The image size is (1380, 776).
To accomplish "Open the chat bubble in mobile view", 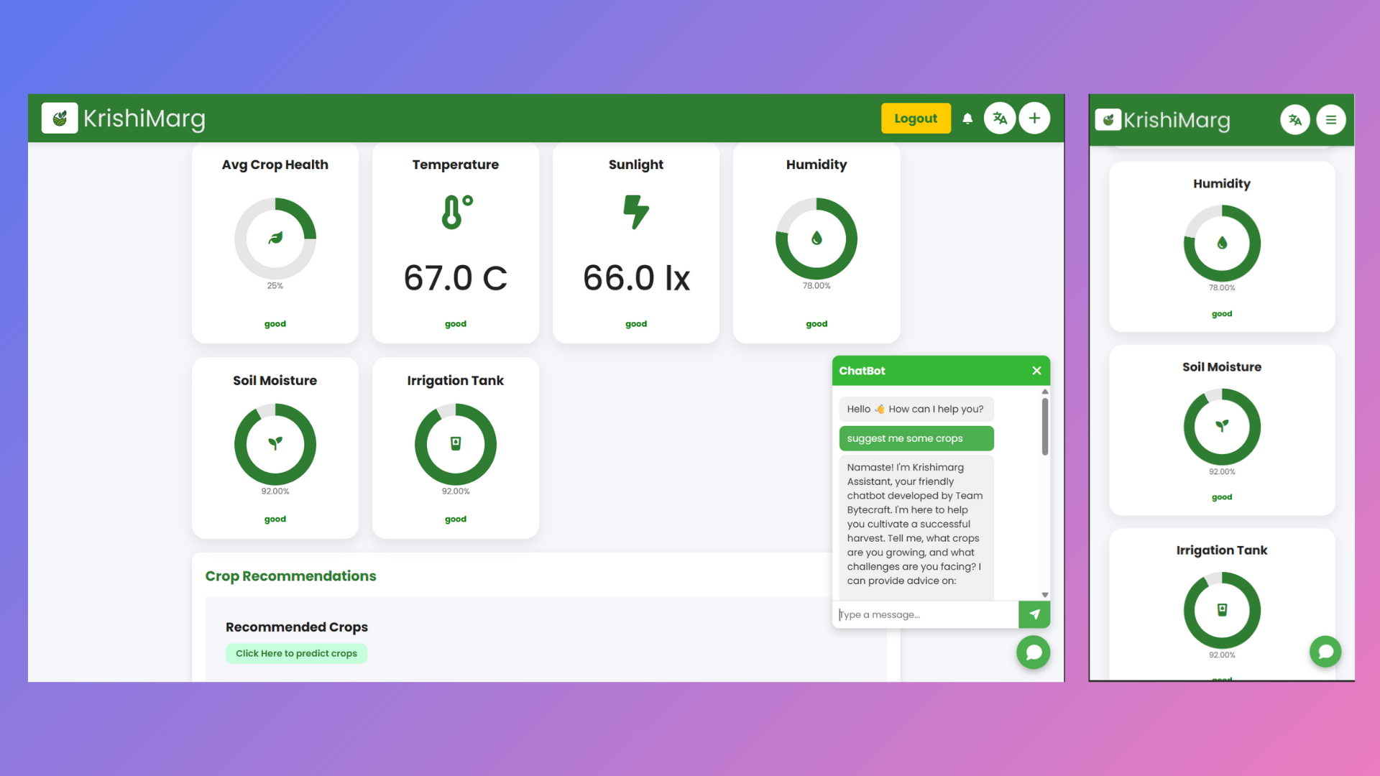I will tap(1325, 652).
